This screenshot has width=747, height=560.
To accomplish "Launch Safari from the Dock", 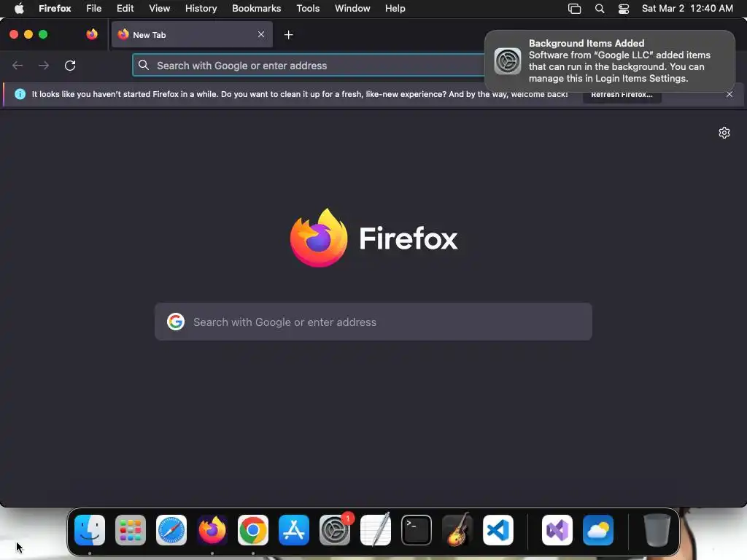I will coord(171,530).
